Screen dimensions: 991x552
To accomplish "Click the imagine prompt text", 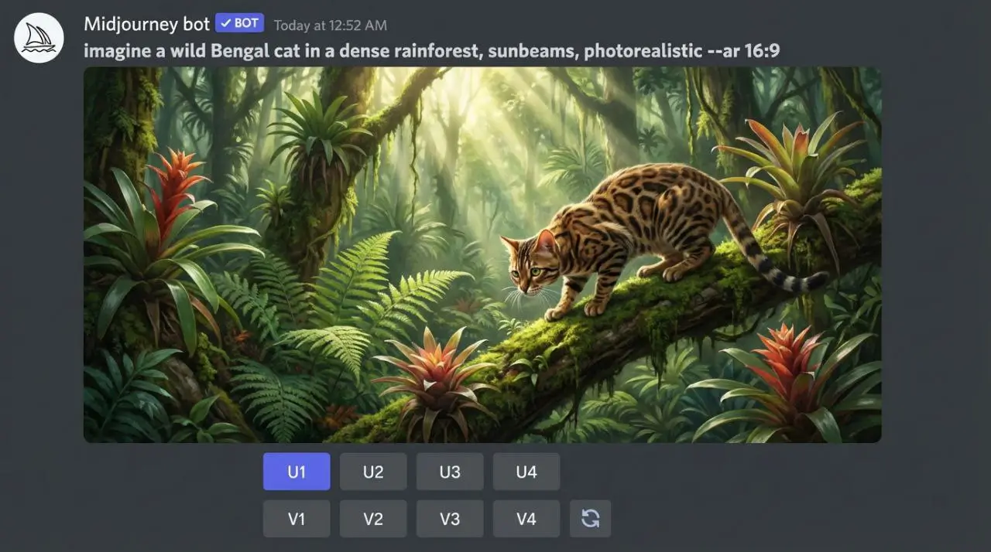I will pyautogui.click(x=431, y=51).
